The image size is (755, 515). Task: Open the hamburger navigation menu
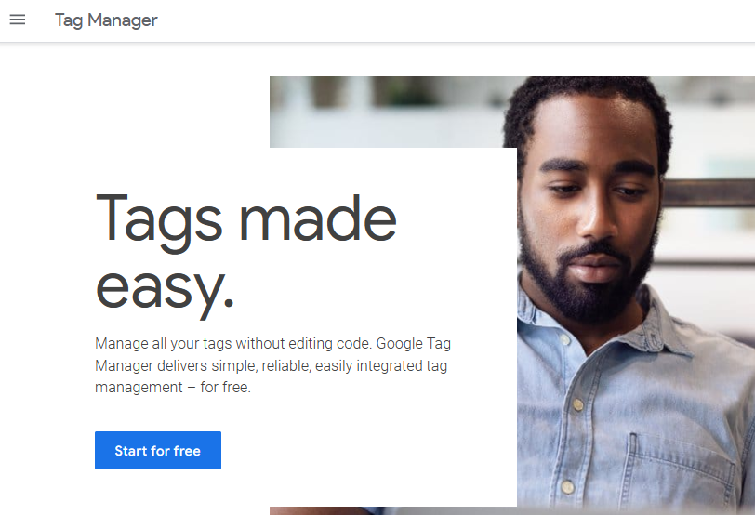(18, 20)
